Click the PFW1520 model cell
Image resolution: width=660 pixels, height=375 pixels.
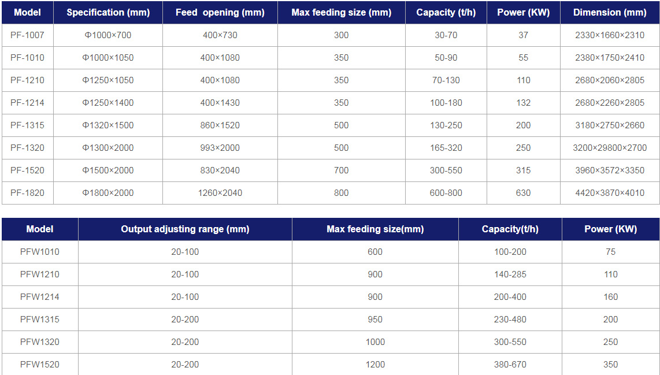coord(40,365)
